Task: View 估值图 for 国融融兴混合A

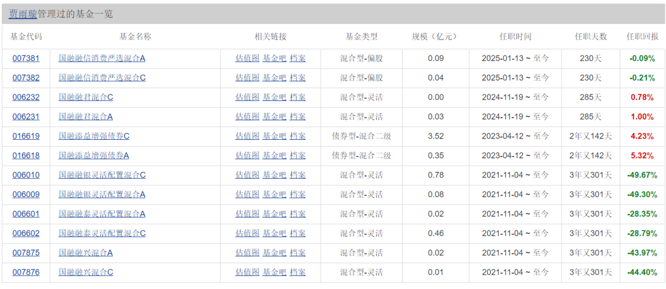Action: [x=247, y=253]
